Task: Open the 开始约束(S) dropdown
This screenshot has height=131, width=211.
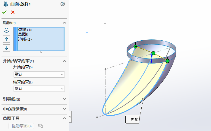Action: click(39, 74)
